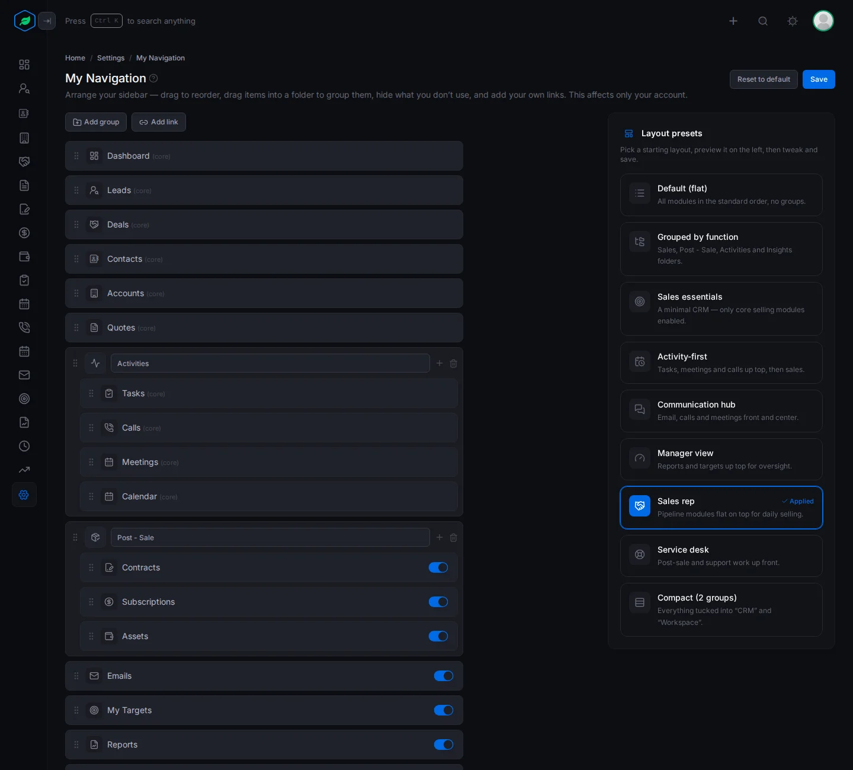853x770 pixels.
Task: Select the Communication hub preset
Action: click(x=721, y=411)
